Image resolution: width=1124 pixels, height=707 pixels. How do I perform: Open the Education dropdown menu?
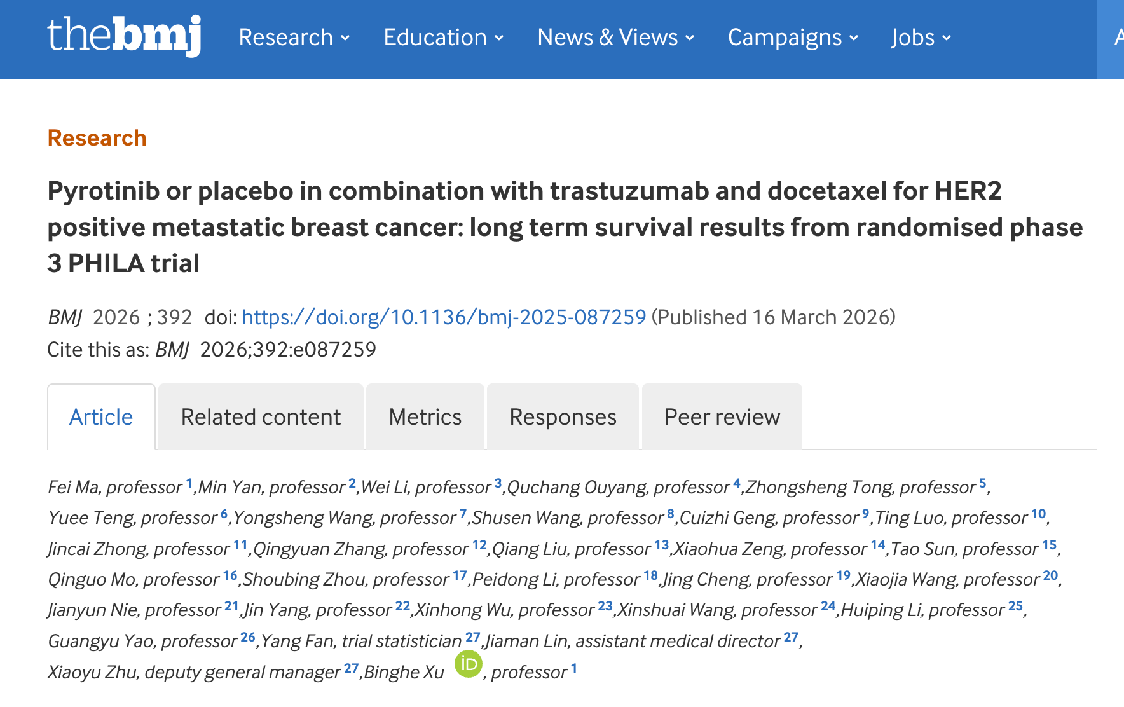[x=444, y=38]
